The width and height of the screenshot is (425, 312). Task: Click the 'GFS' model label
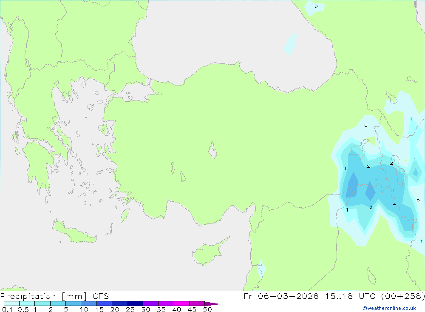pyautogui.click(x=101, y=296)
